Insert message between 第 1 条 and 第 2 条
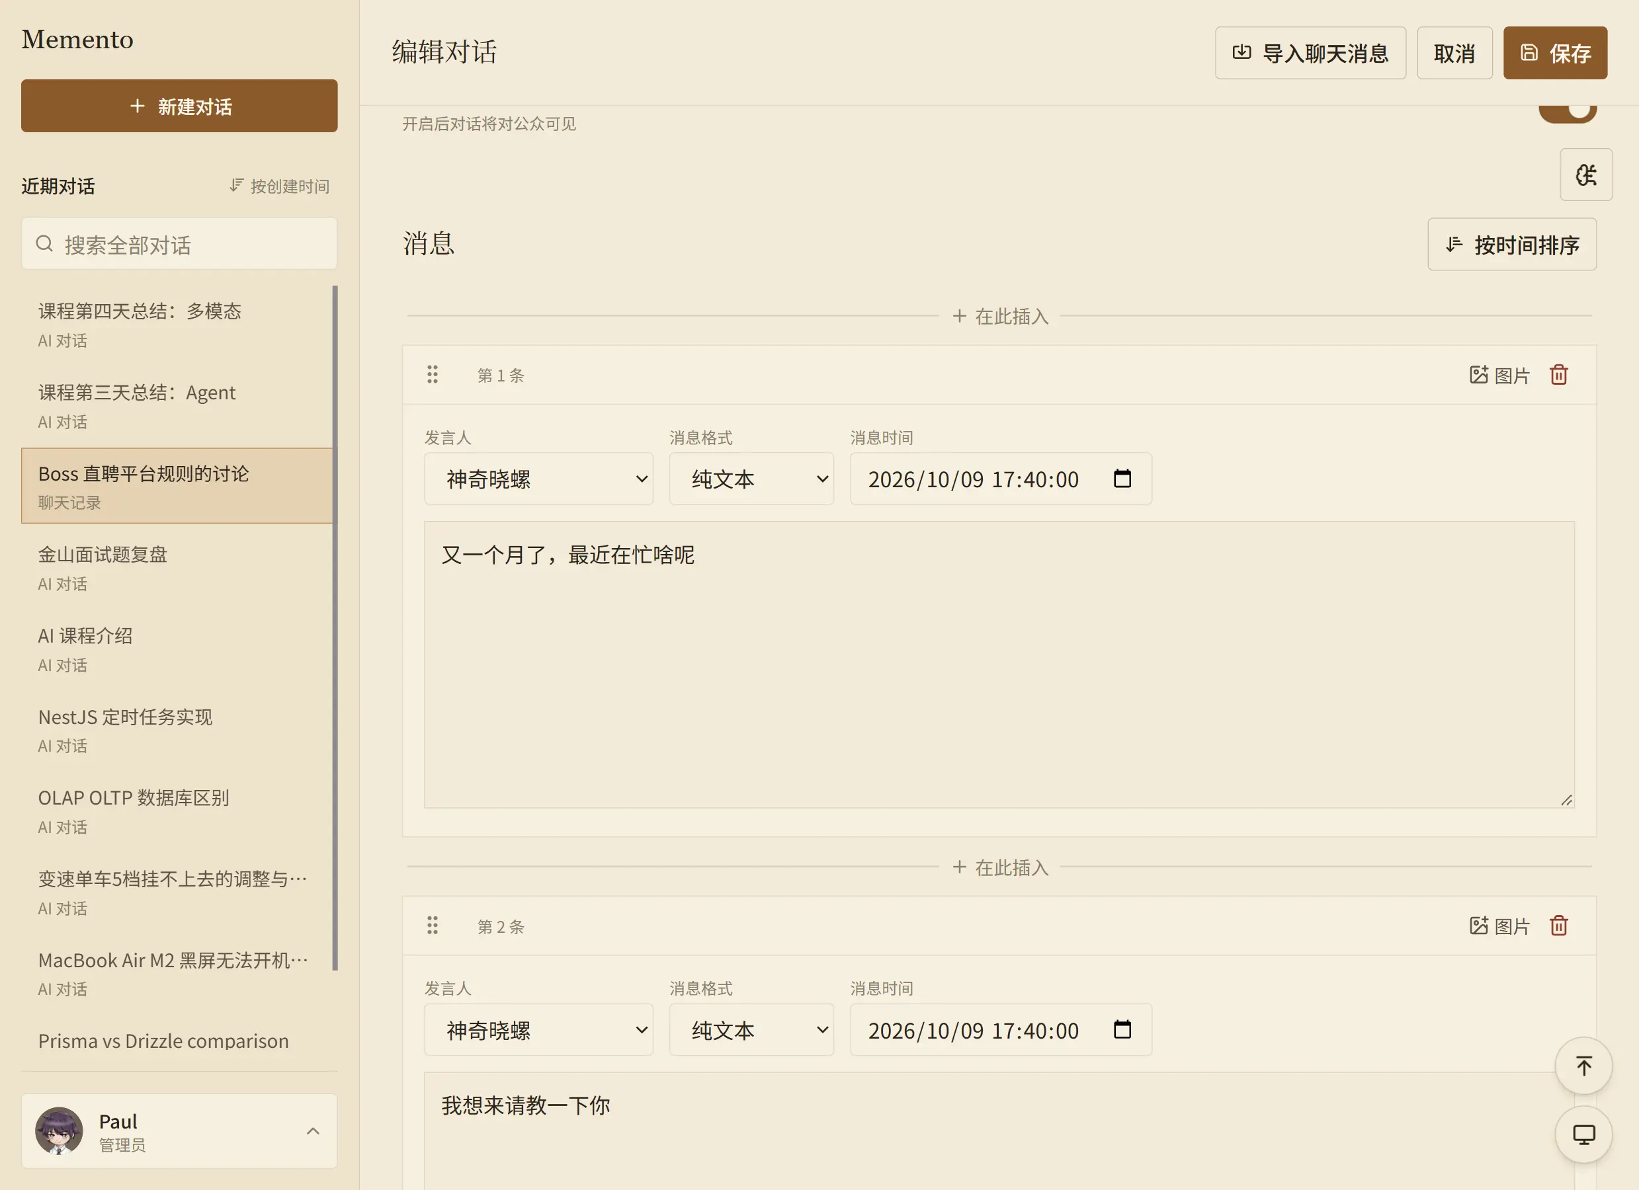Screen dimensions: 1639x1190 (999, 867)
